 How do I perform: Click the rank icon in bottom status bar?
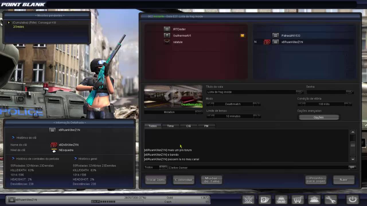[x=11, y=200]
